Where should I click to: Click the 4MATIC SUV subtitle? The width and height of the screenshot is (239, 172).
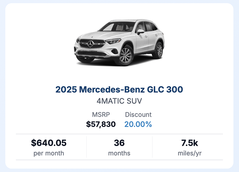click(119, 101)
